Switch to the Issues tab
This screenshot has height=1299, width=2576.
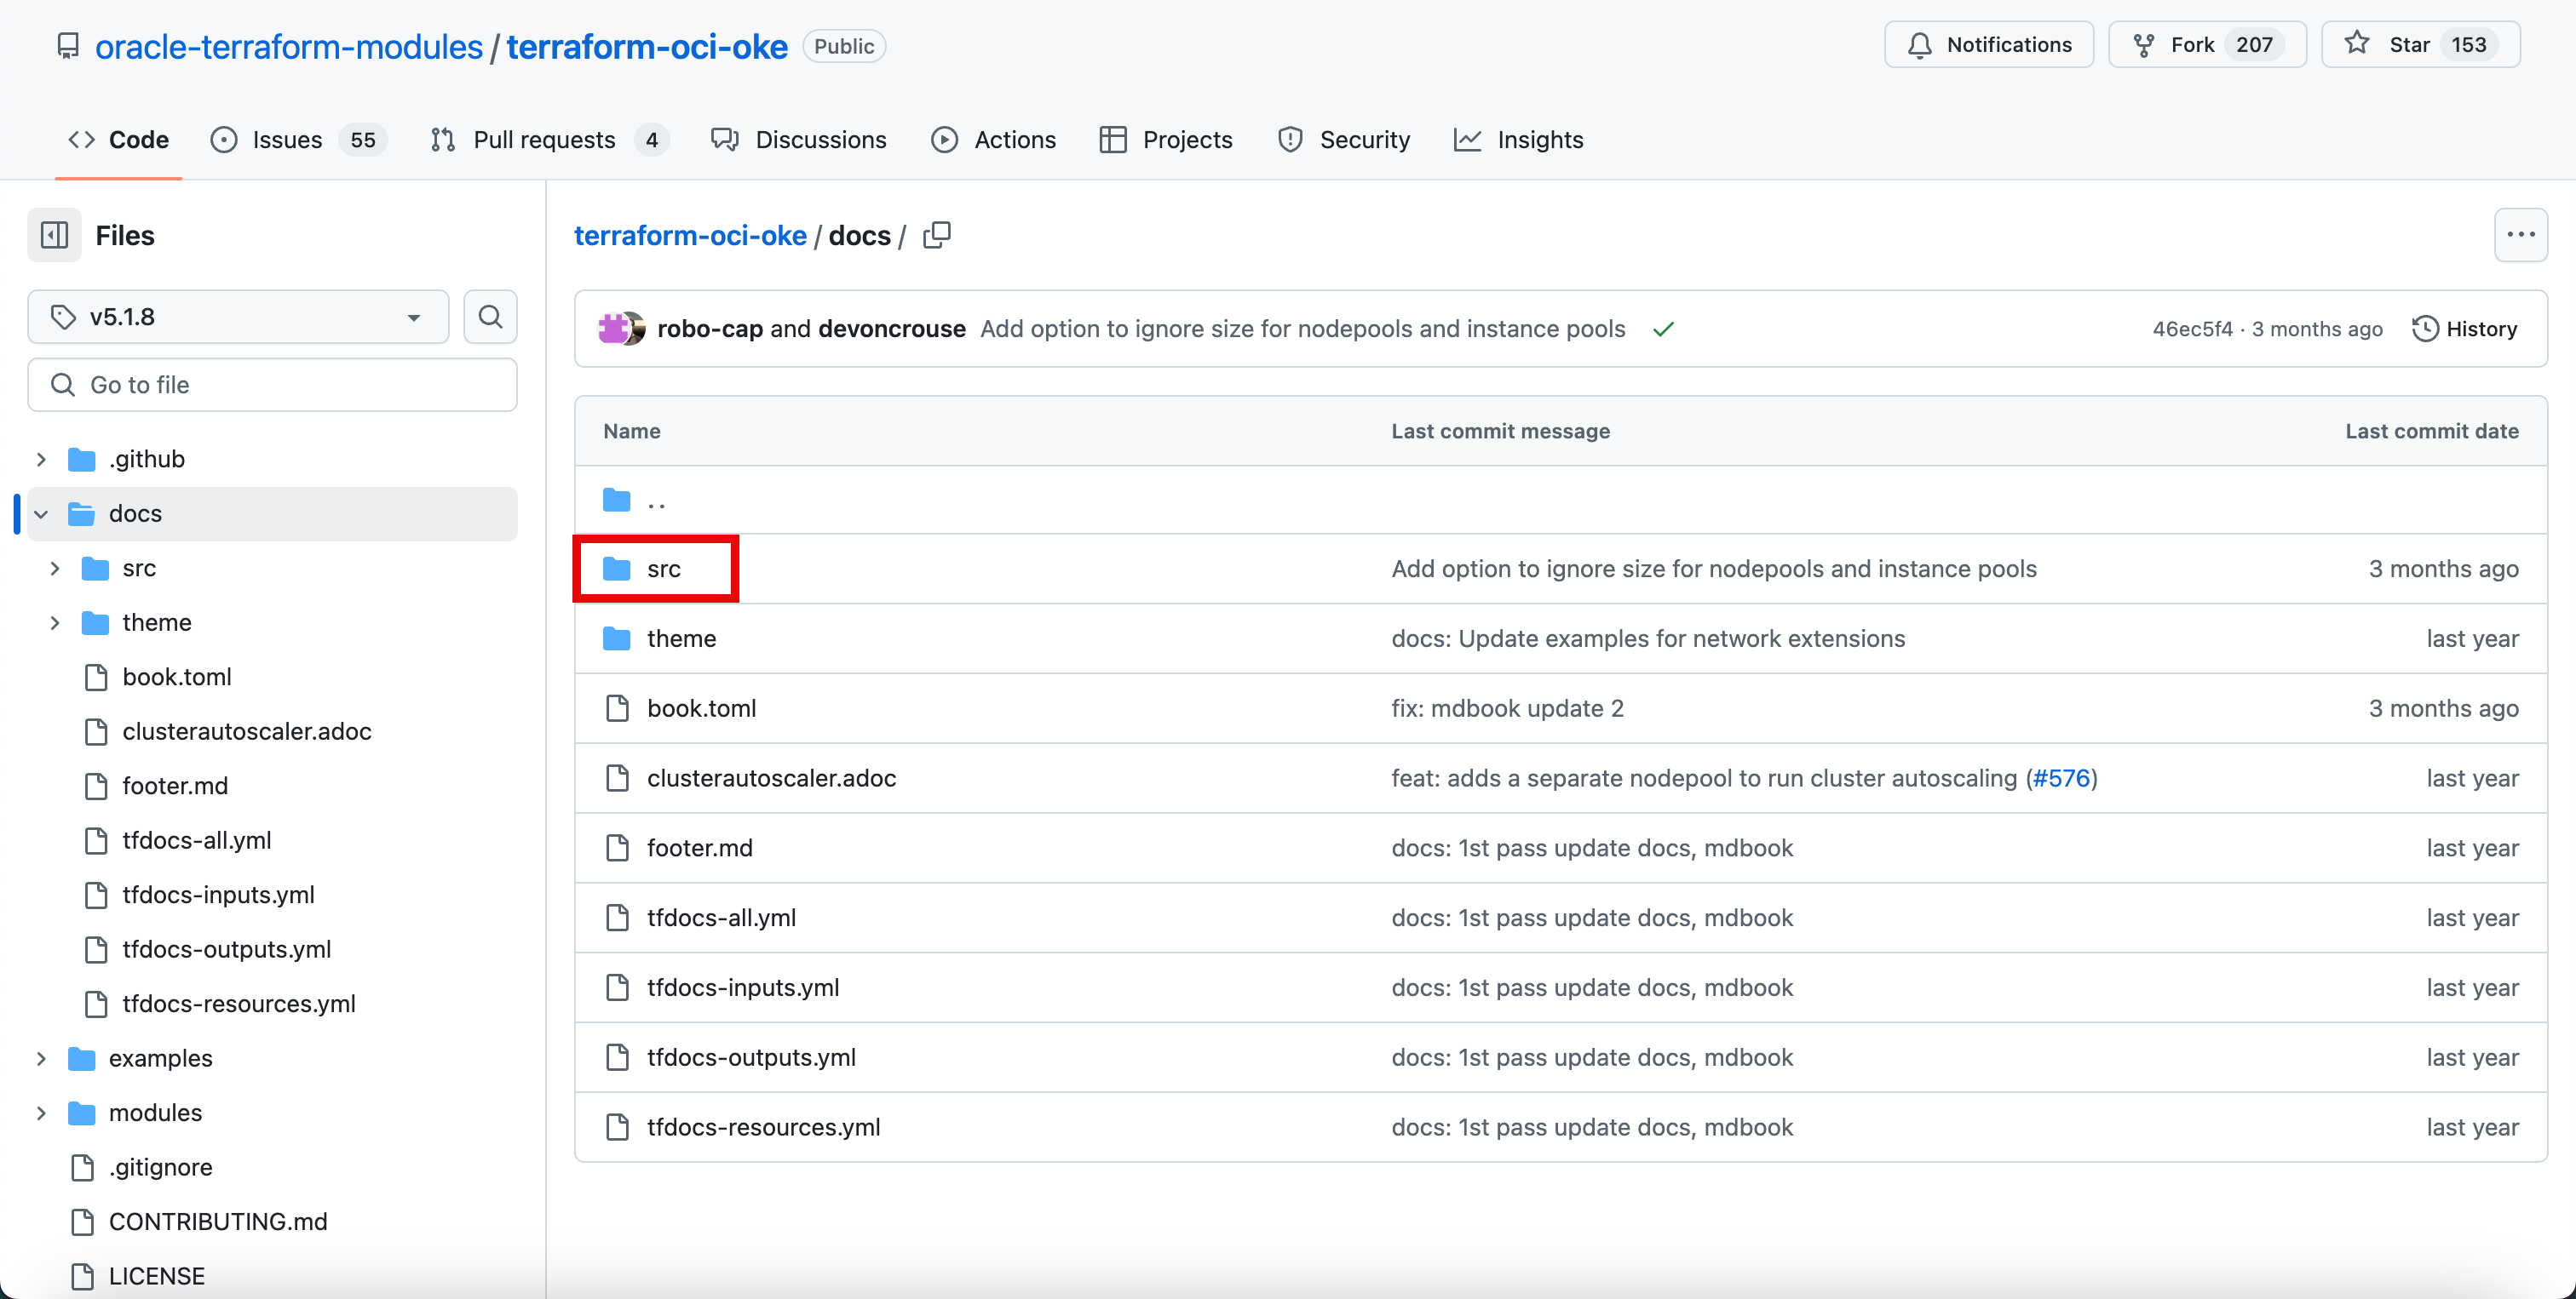[x=286, y=140]
